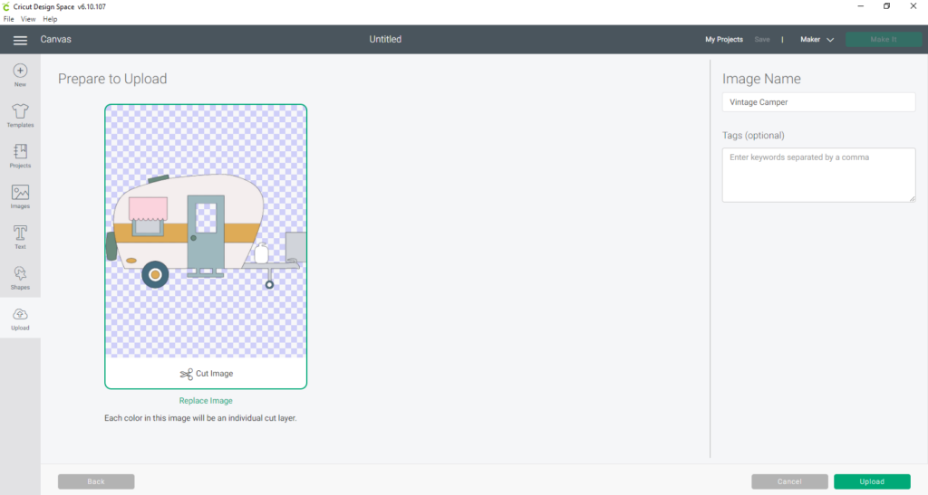Expand the Maker machine dropdown
The height and width of the screenshot is (495, 928).
(x=817, y=40)
